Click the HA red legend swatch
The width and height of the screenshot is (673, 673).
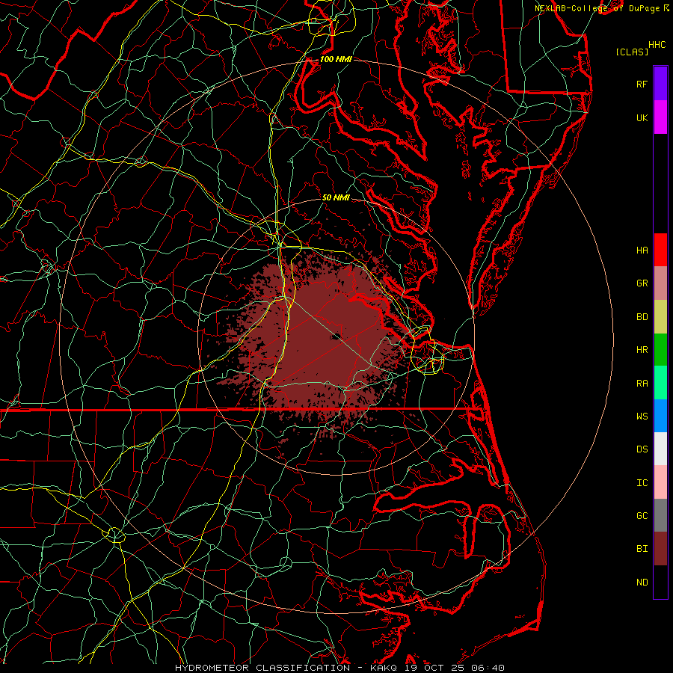(x=660, y=250)
